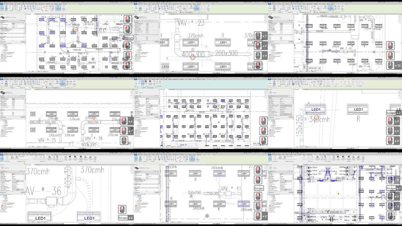Open File tab in VAV-*-23 frame
Screen dimensions: 402x226
[135, 4]
